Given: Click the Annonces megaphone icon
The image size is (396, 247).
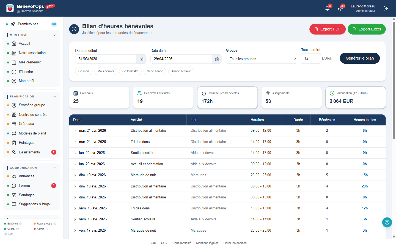Looking at the screenshot, I should [x=14, y=176].
